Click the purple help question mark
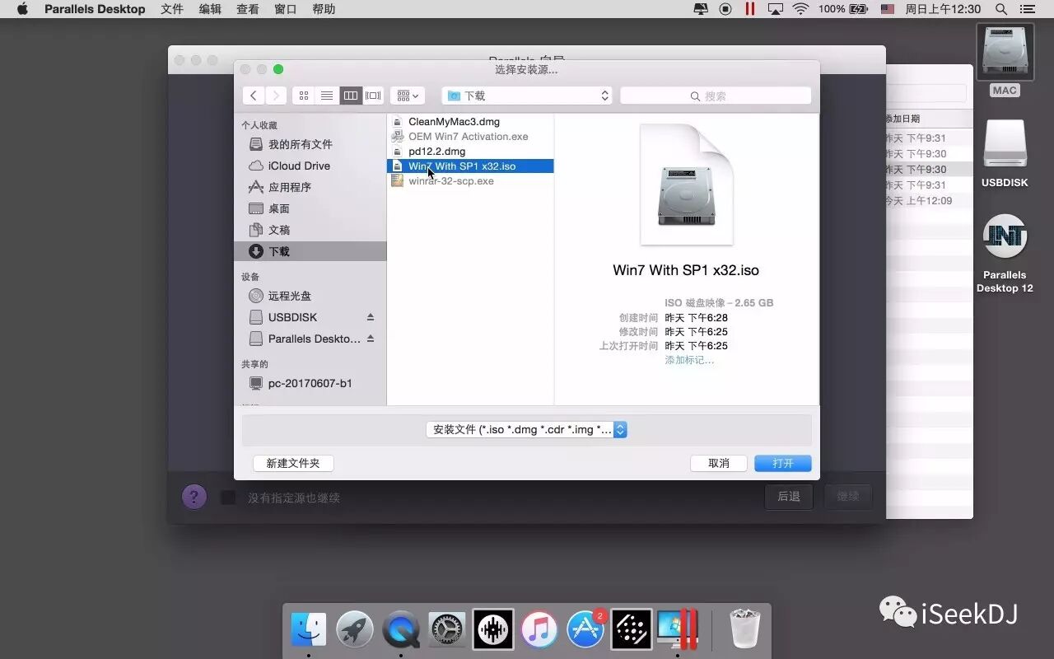This screenshot has height=659, width=1054. [x=194, y=497]
